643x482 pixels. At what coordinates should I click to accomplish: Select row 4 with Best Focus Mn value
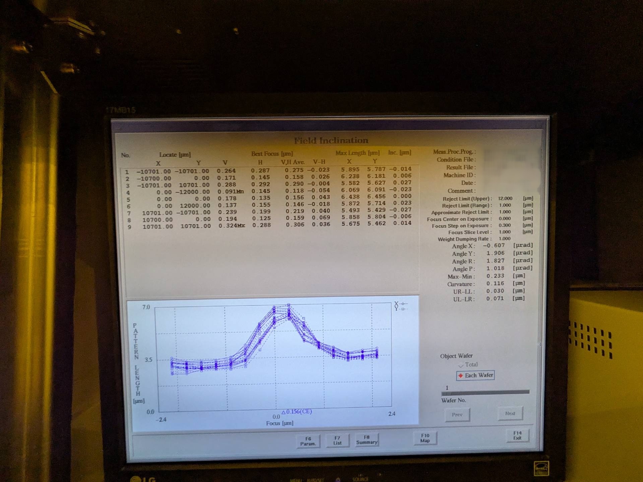tap(268, 191)
